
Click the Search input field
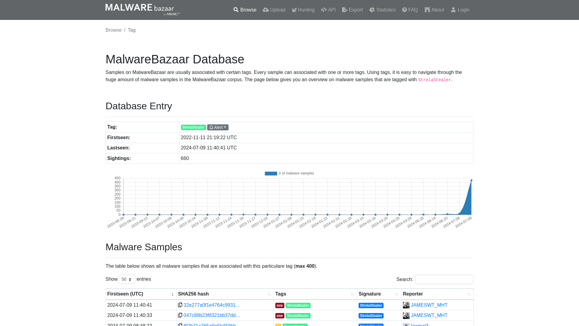pyautogui.click(x=444, y=280)
